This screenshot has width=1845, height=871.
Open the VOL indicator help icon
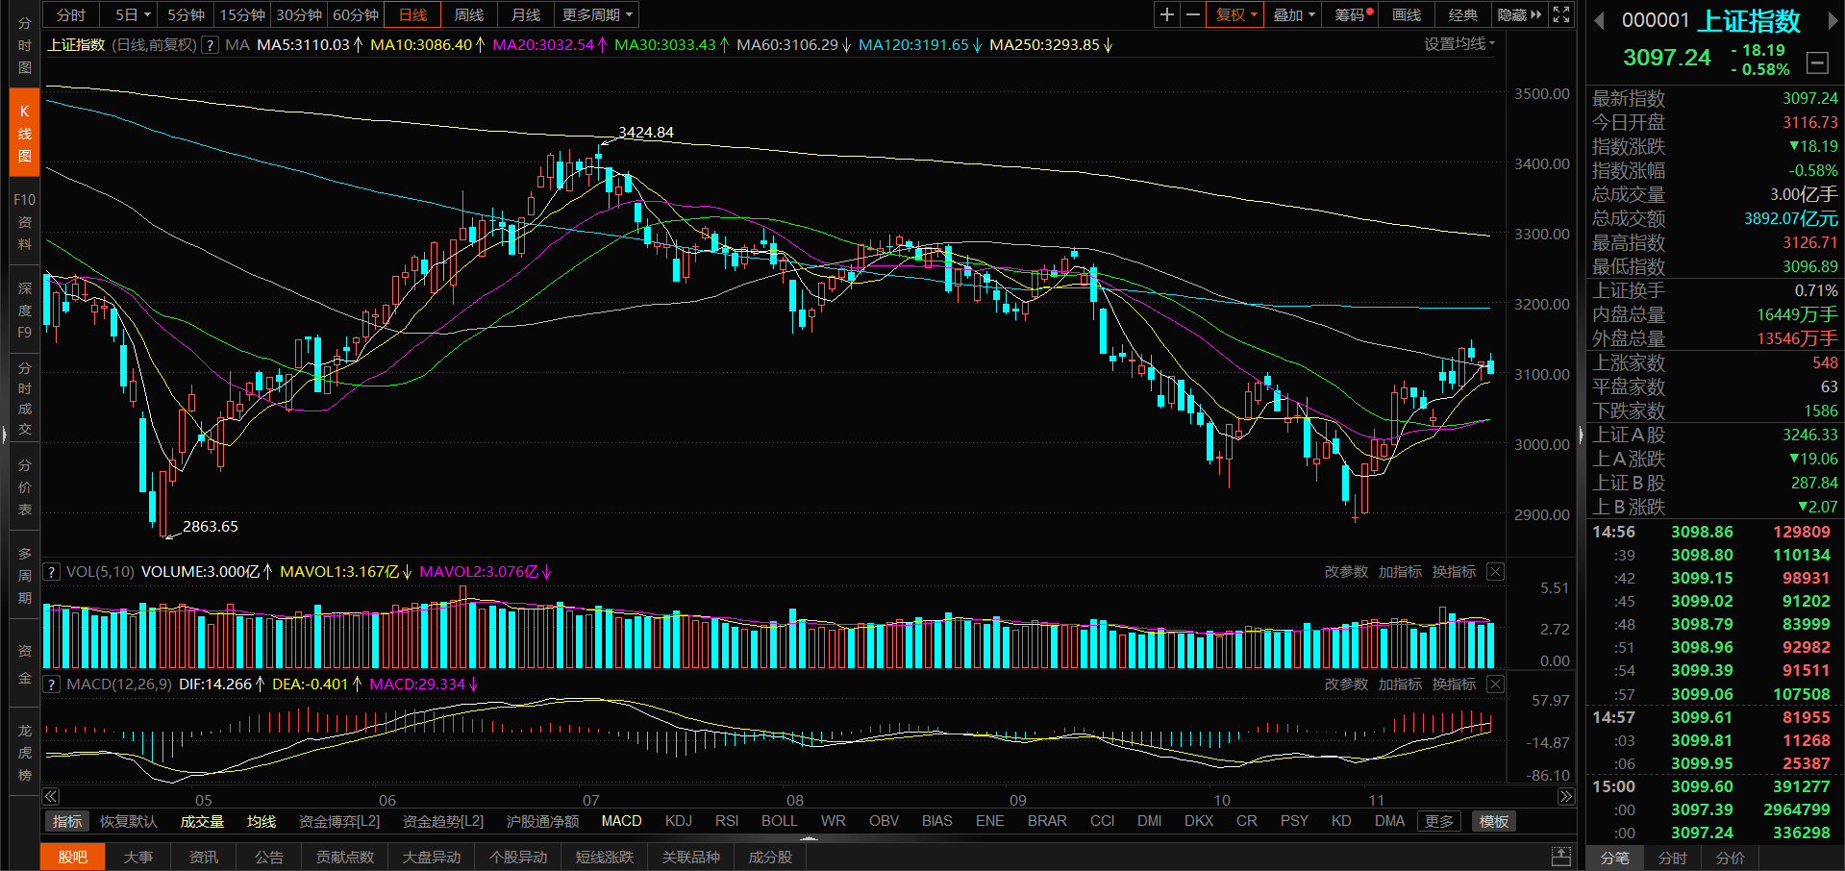pyautogui.click(x=52, y=572)
